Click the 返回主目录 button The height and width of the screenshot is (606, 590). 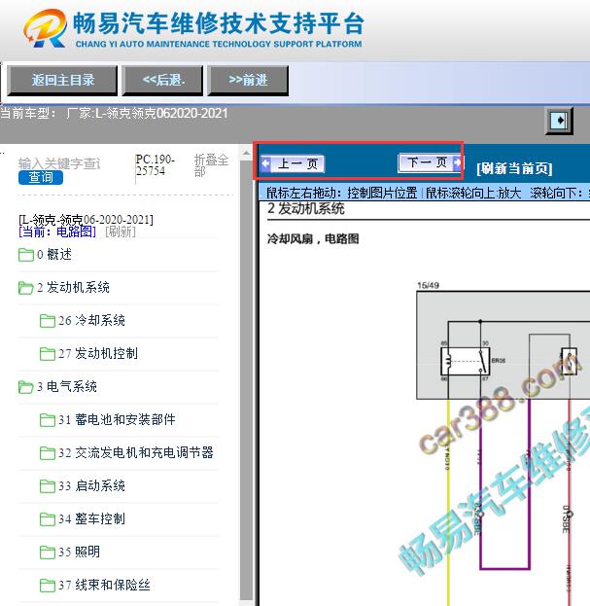tap(62, 81)
